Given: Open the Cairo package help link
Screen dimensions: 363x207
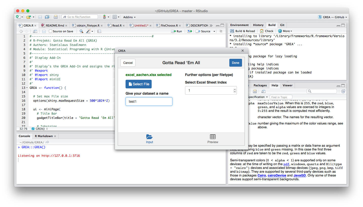Looking at the screenshot, I should pyautogui.click(x=262, y=175).
